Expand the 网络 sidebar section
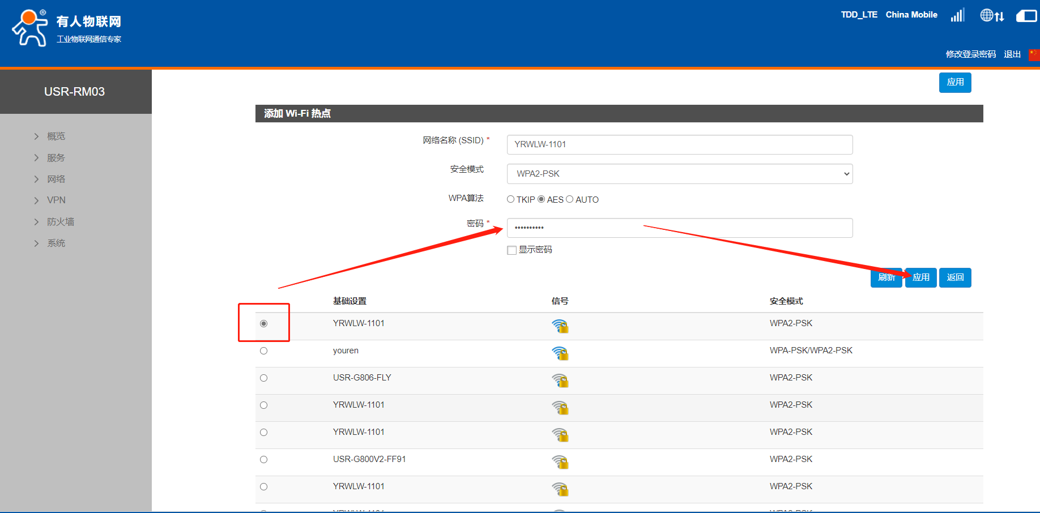Viewport: 1040px width, 513px height. 56,179
